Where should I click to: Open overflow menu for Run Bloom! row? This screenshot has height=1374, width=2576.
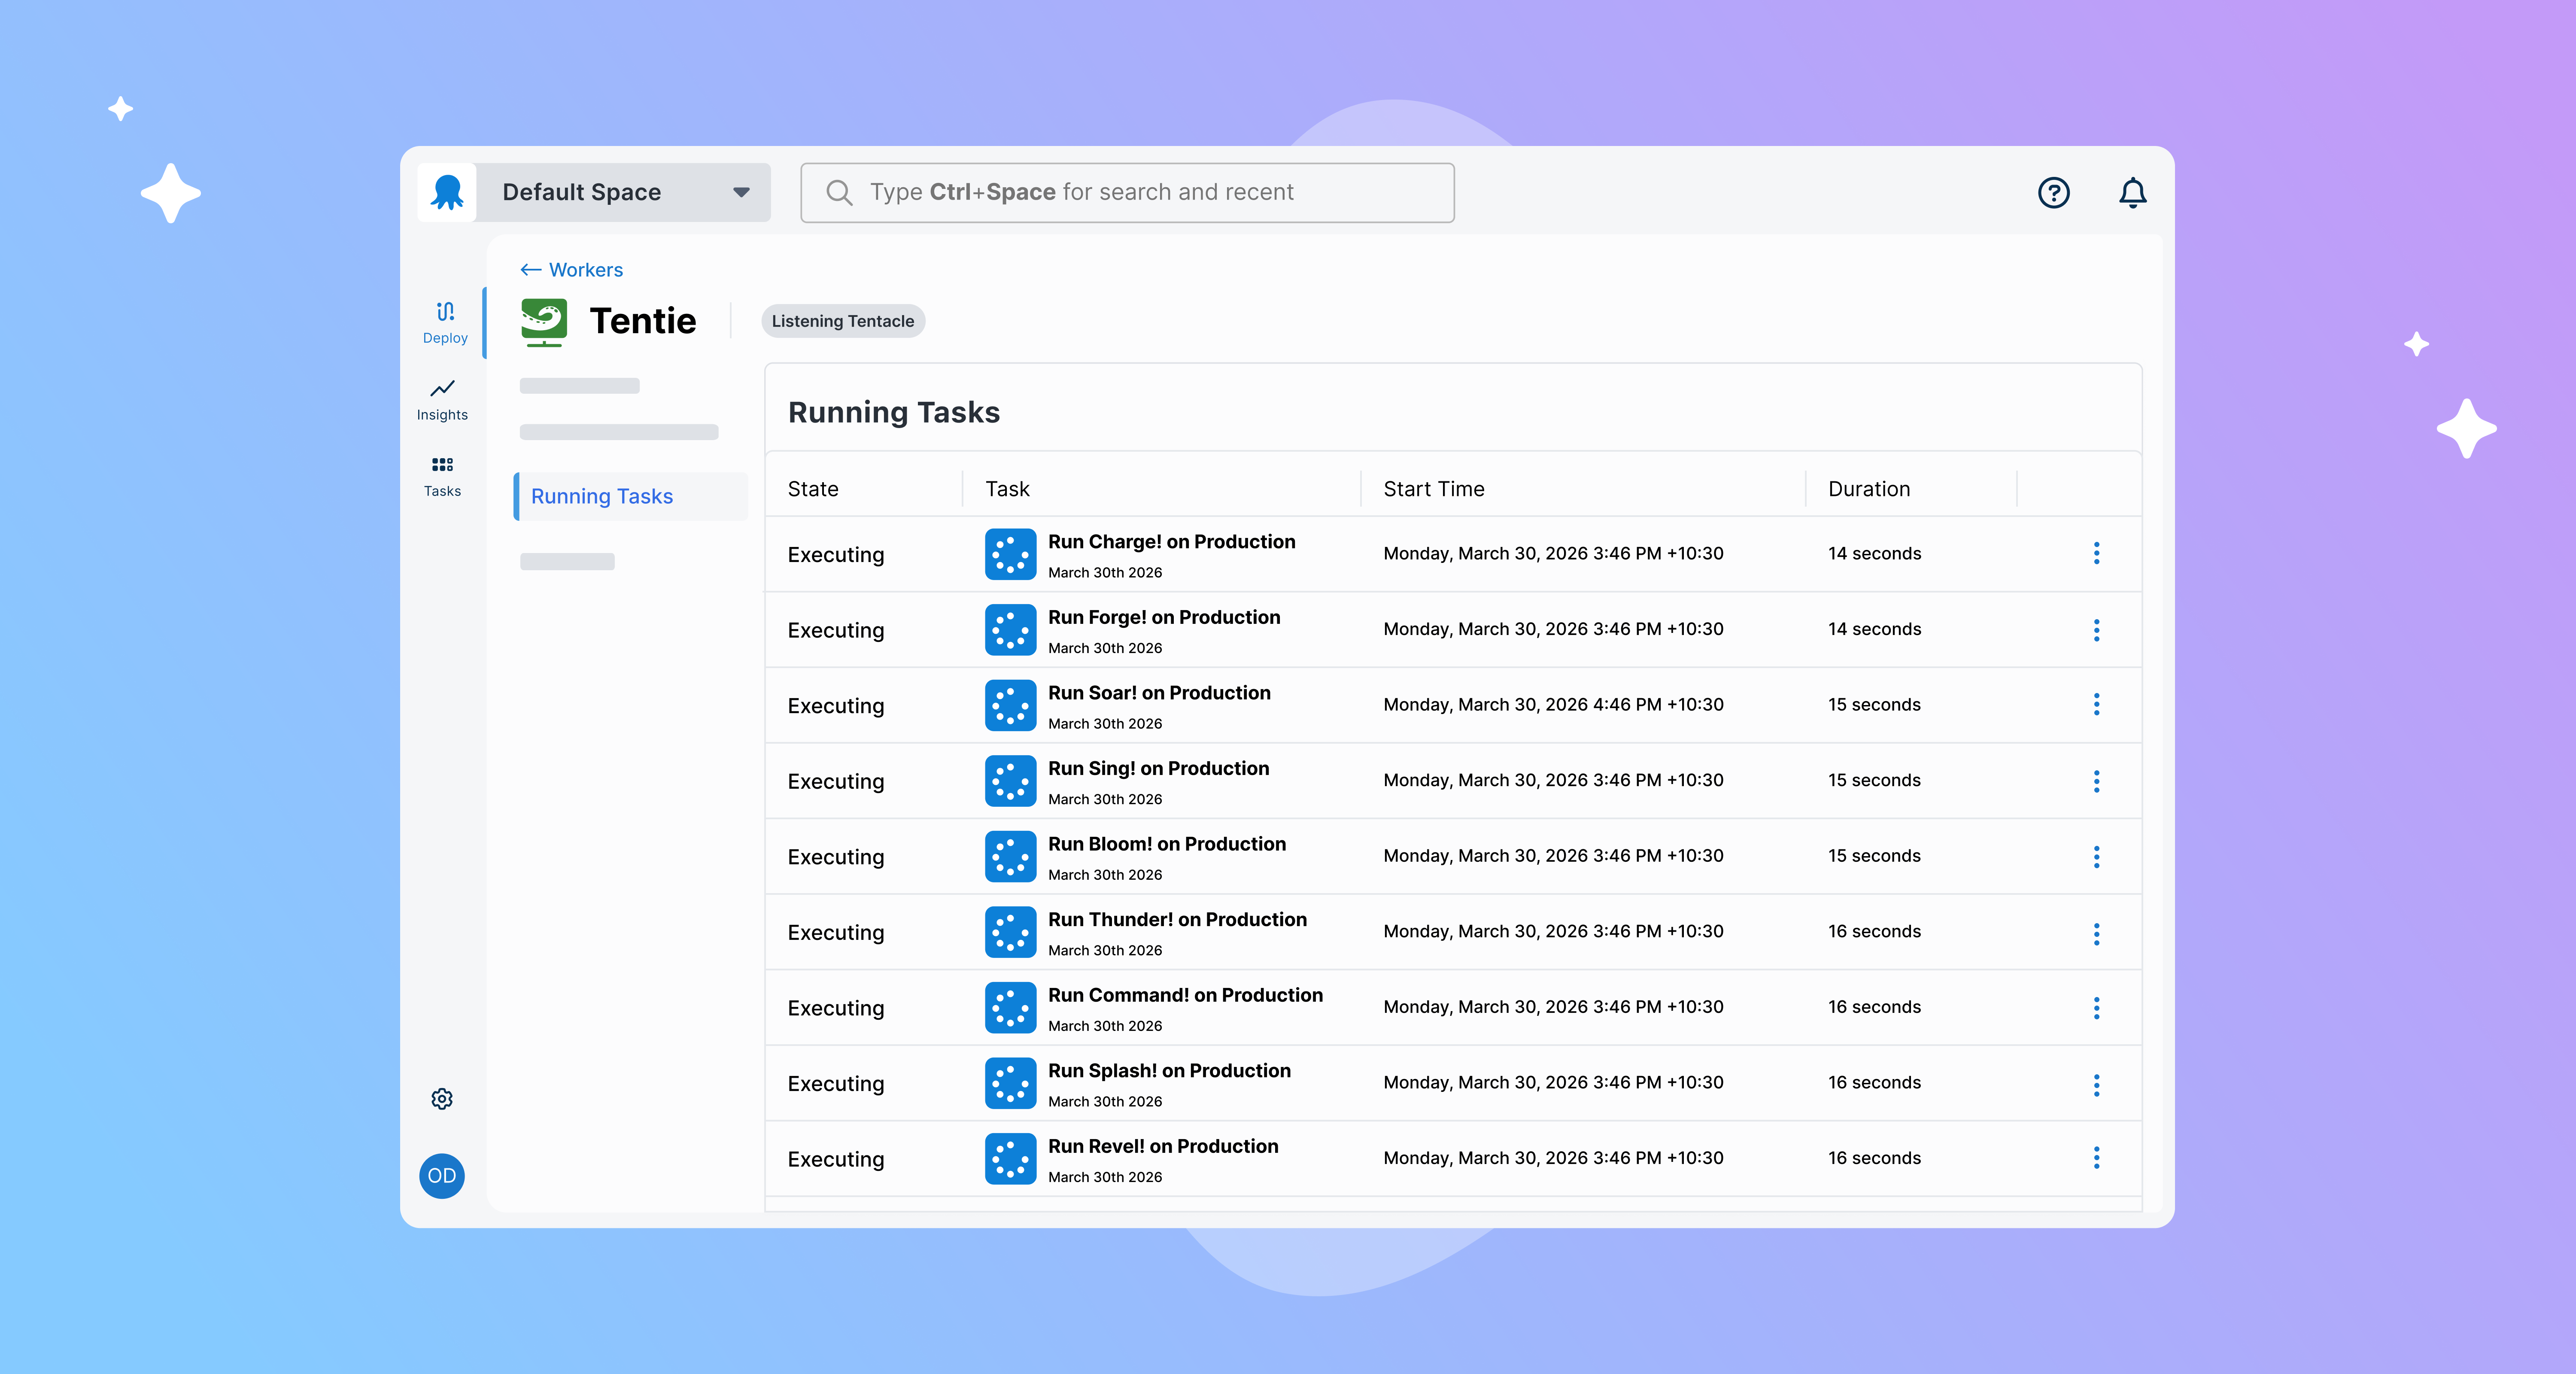click(2096, 856)
